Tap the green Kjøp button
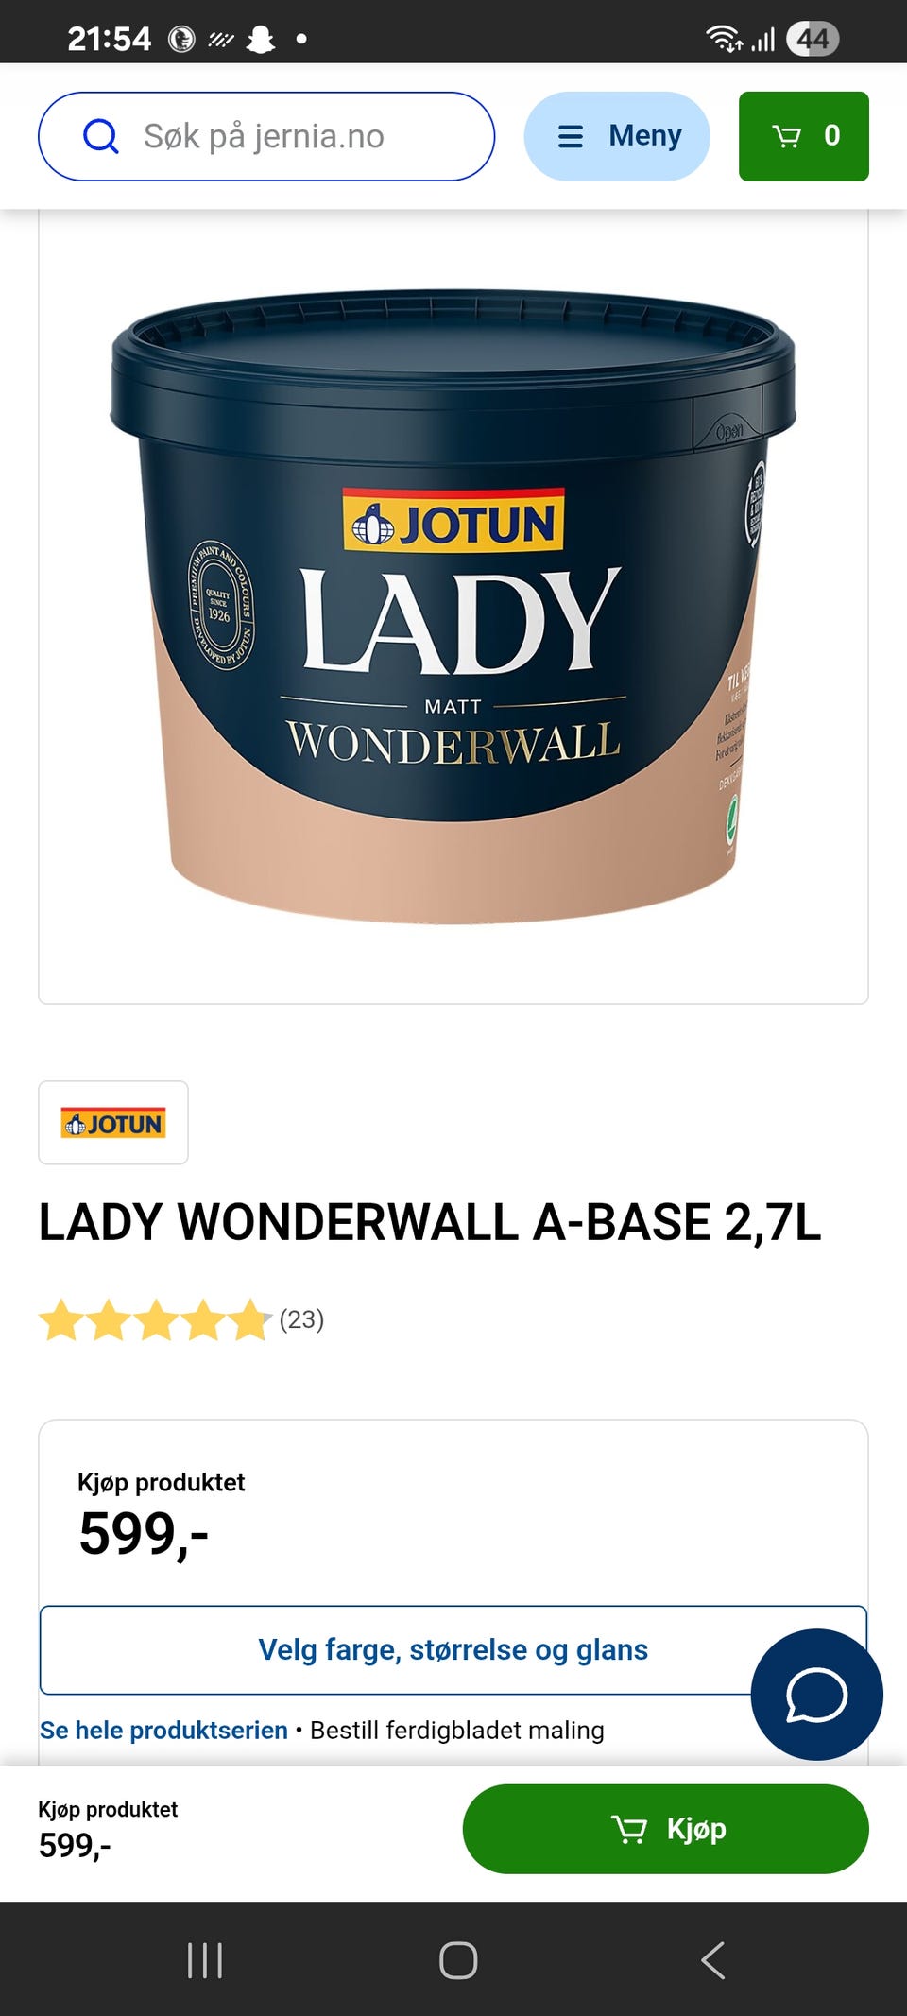 (665, 1829)
